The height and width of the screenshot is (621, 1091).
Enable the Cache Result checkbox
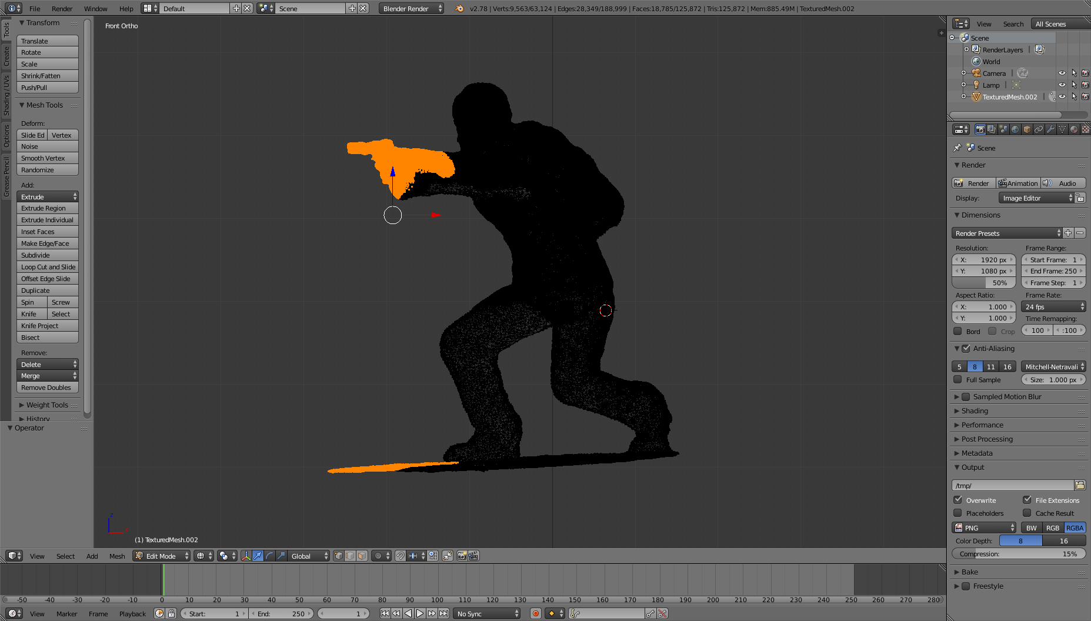(1027, 513)
